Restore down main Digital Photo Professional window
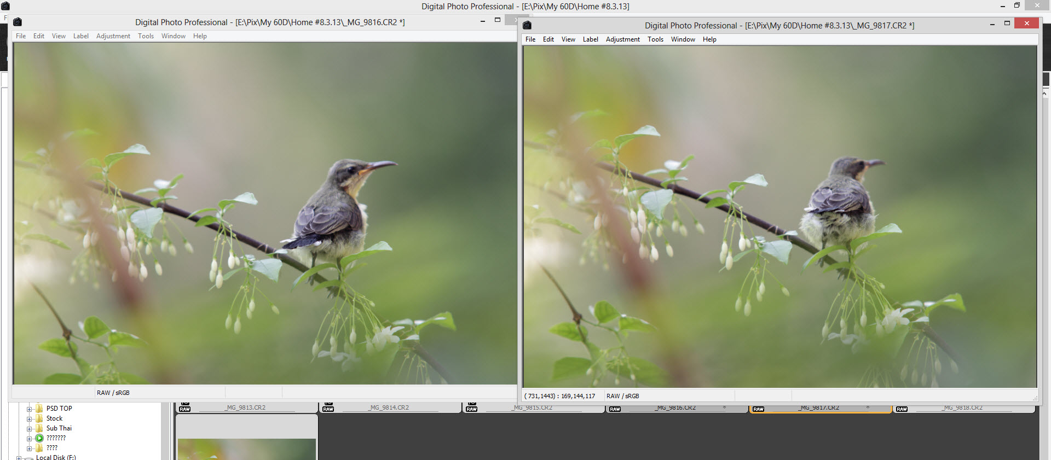The width and height of the screenshot is (1051, 460). (x=1017, y=5)
